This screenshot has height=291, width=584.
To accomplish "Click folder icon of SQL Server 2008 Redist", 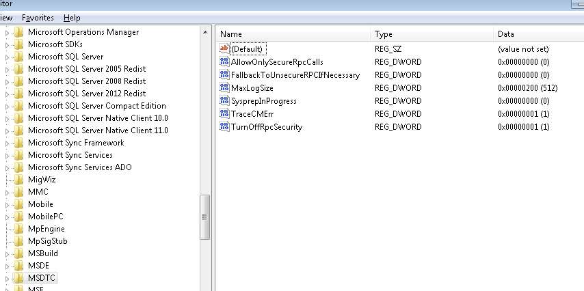I will [18, 81].
